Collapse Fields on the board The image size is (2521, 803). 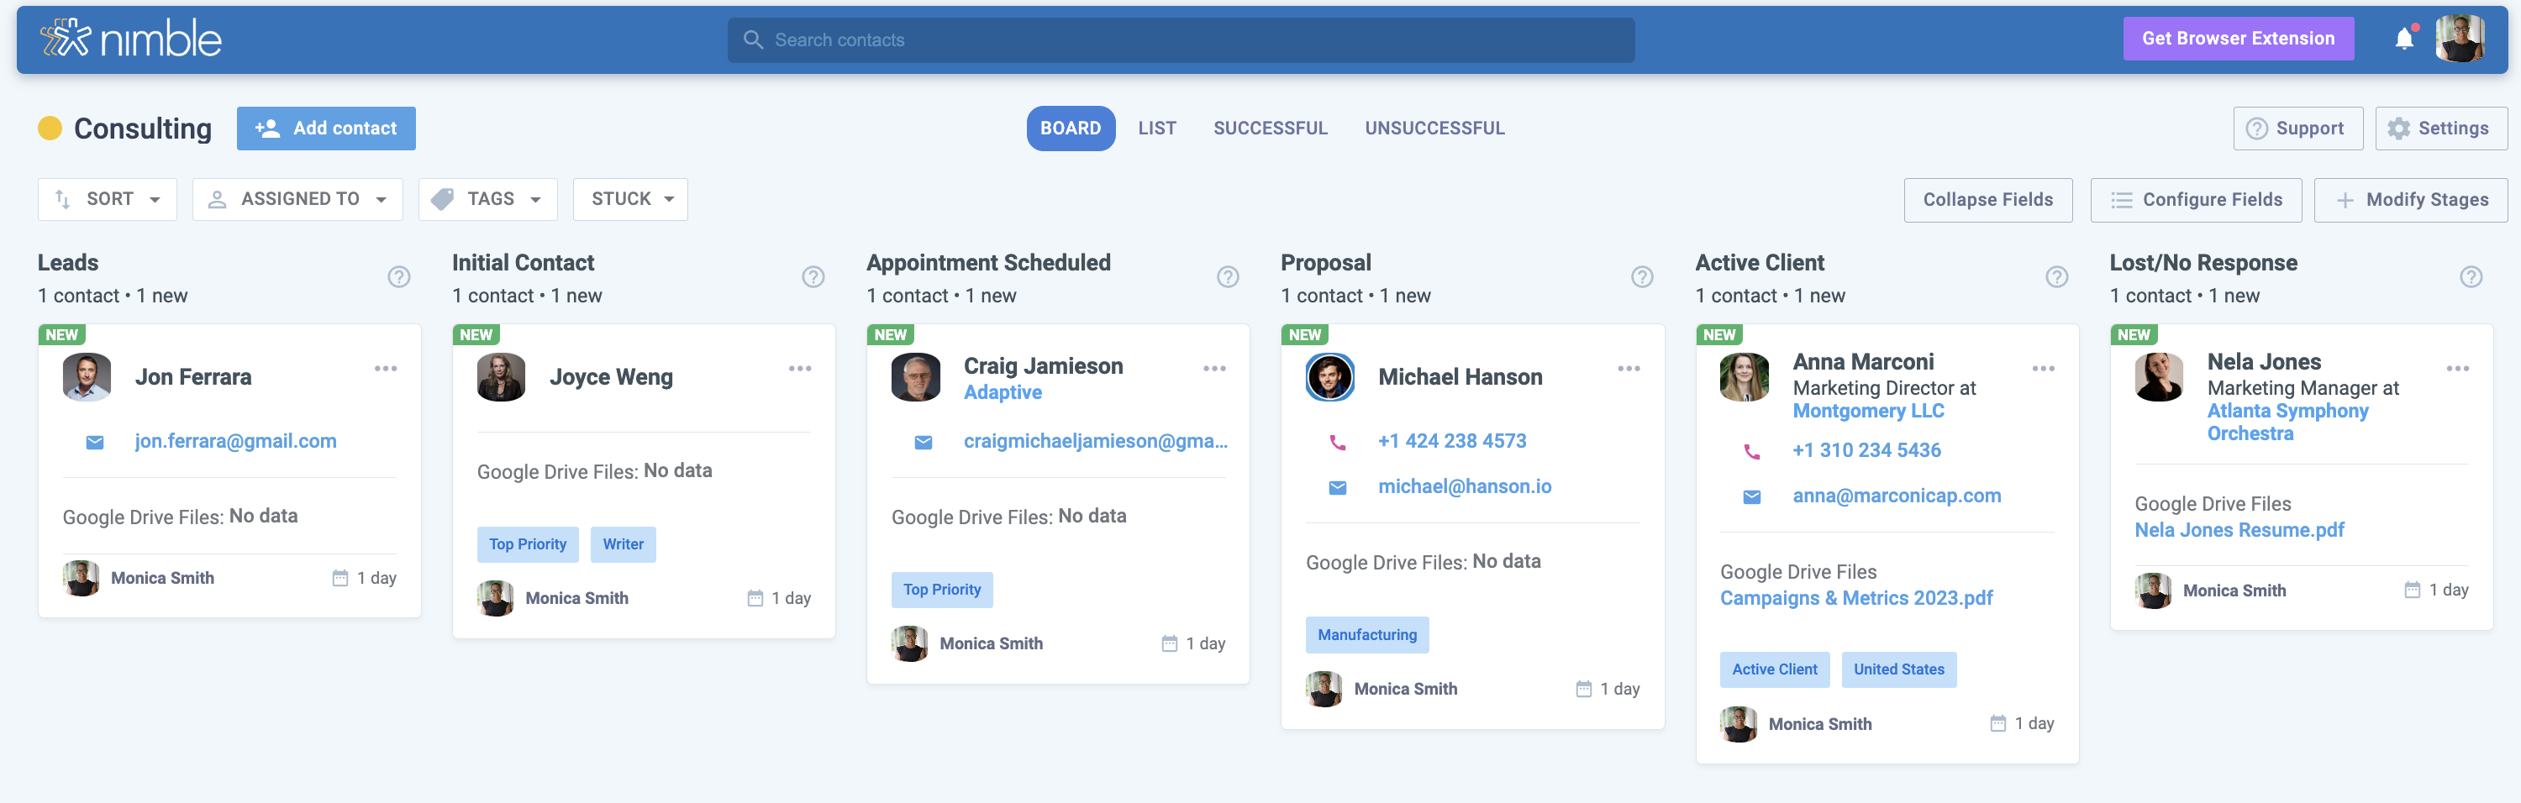1987,200
